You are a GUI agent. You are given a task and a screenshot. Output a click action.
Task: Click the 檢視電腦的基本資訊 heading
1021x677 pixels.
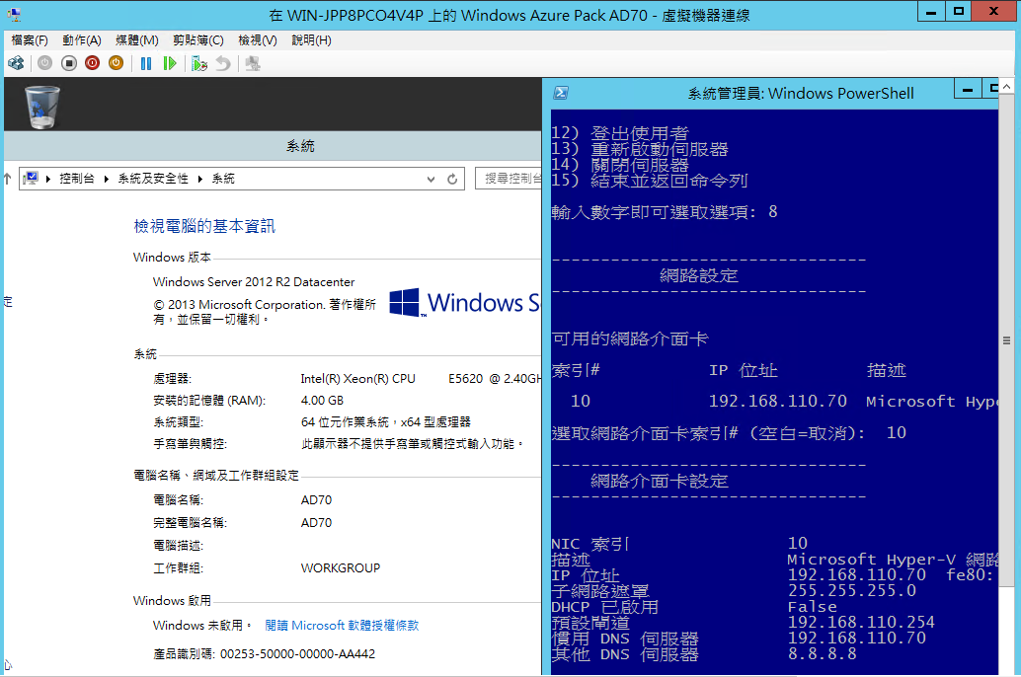204,226
